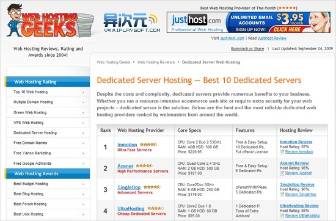Open Multiple Domain Hosting menu item
This screenshot has height=221, width=336.
click(48, 102)
